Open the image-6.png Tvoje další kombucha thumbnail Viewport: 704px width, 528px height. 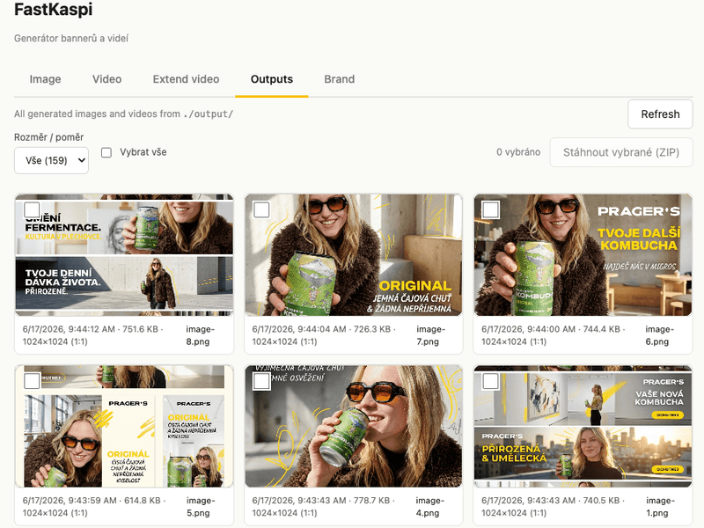(x=583, y=255)
